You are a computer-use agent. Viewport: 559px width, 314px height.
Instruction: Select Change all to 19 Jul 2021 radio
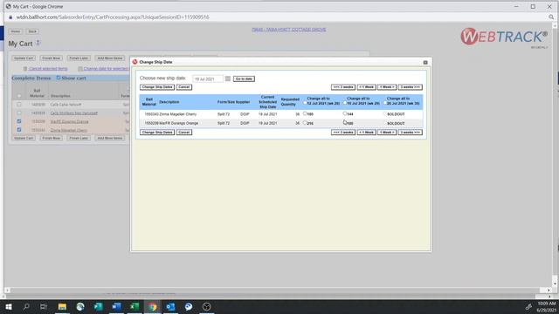[345, 103]
